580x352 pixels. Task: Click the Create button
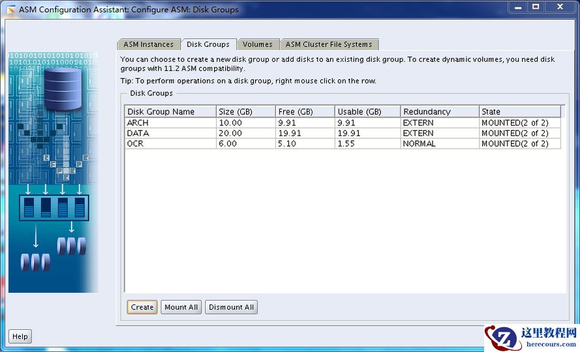(x=142, y=307)
